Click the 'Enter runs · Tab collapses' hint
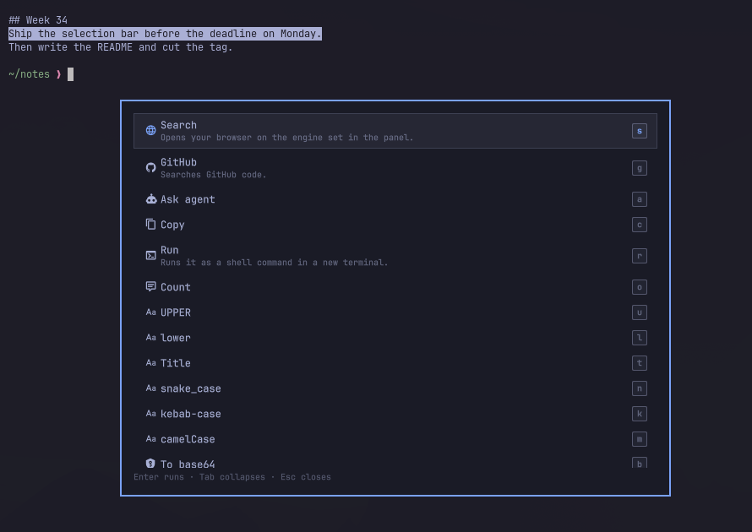 point(232,477)
